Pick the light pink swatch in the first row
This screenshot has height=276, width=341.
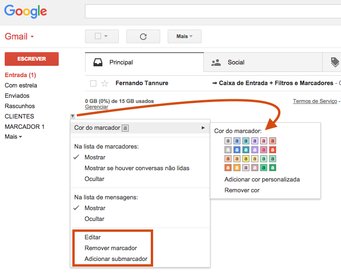coord(263,141)
